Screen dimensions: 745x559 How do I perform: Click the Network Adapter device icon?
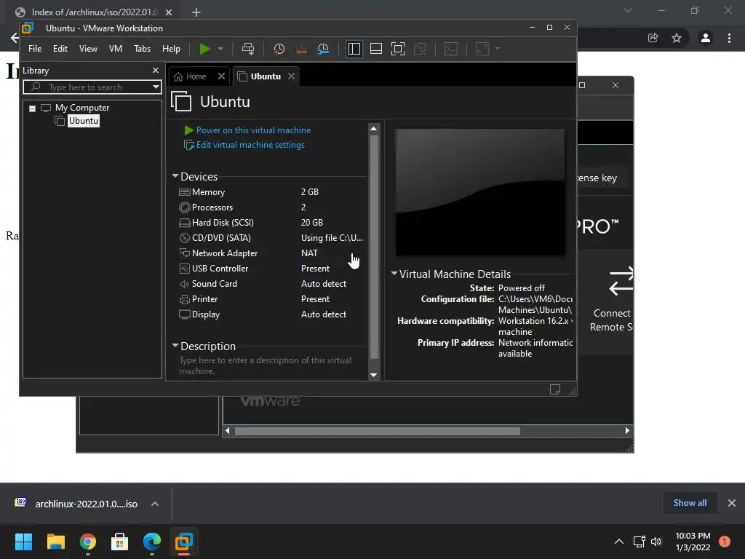point(184,253)
